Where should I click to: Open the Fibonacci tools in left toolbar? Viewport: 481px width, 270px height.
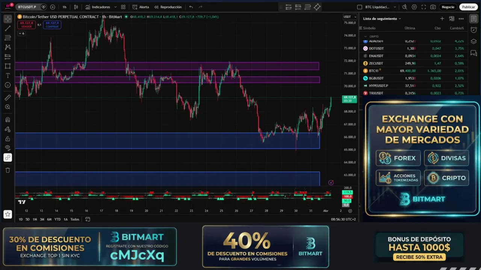coord(8,38)
